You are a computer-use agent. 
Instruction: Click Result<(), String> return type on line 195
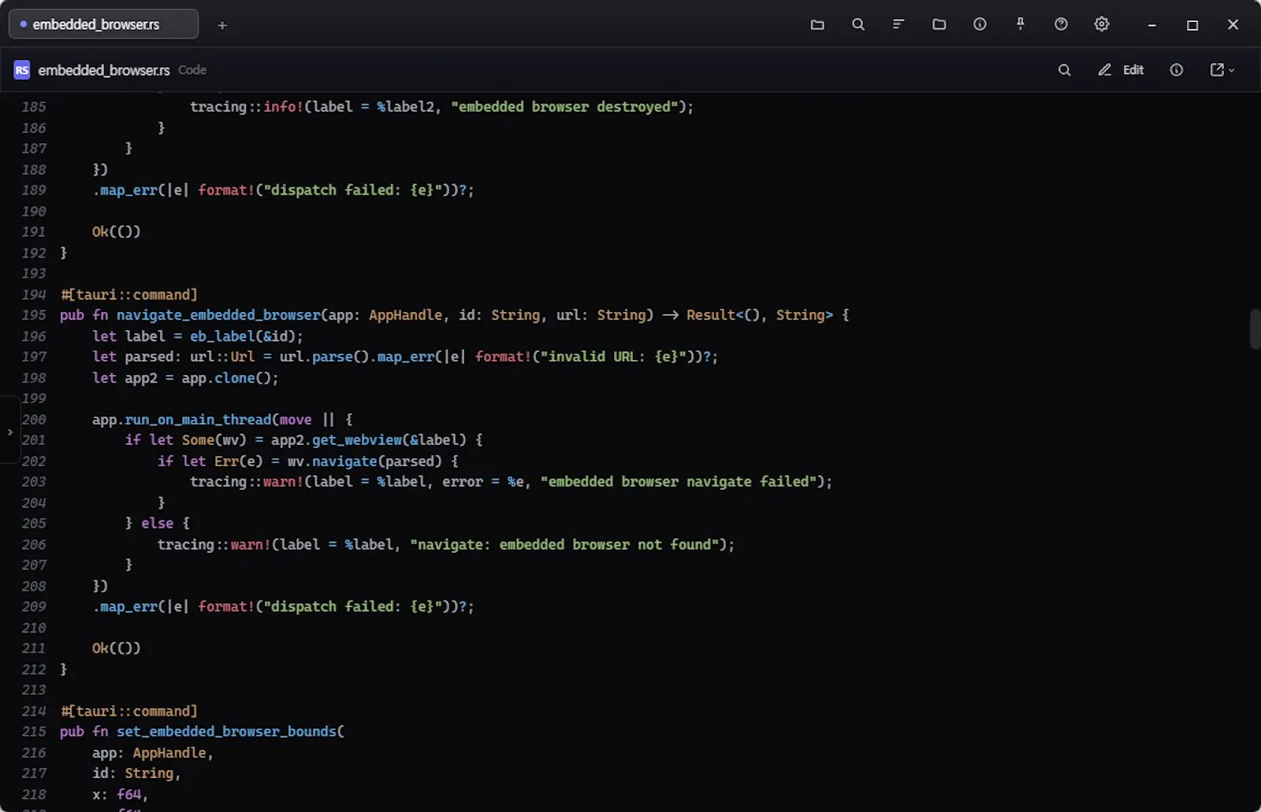pyautogui.click(x=760, y=315)
